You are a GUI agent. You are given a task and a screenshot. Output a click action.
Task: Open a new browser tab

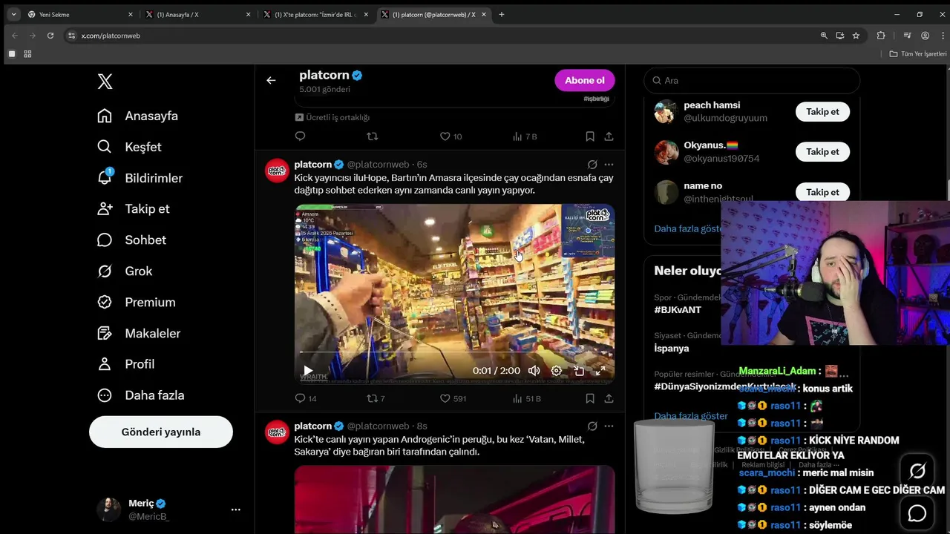(502, 14)
